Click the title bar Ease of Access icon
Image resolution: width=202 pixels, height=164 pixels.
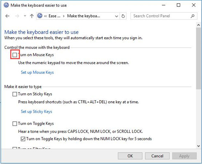pos(6,5)
